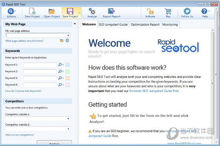Collapse the left panel with double-arrow icon
The height and width of the screenshot is (146, 220).
(x=75, y=24)
